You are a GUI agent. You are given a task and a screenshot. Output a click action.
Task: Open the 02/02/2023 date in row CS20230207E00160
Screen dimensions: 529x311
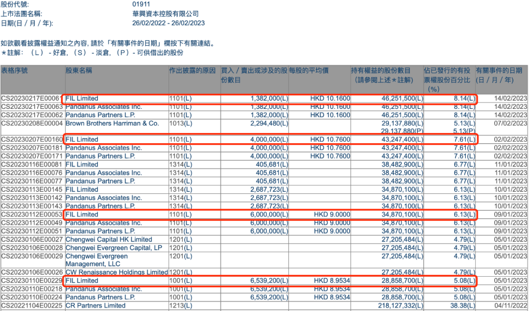[x=510, y=139]
